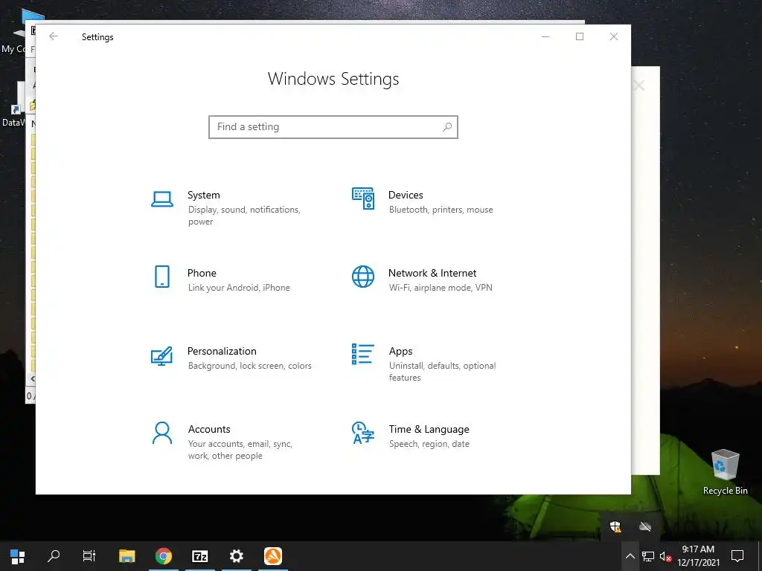Select the Recycle Bin desktop icon
Screen dimensions: 762x571
tap(725, 472)
